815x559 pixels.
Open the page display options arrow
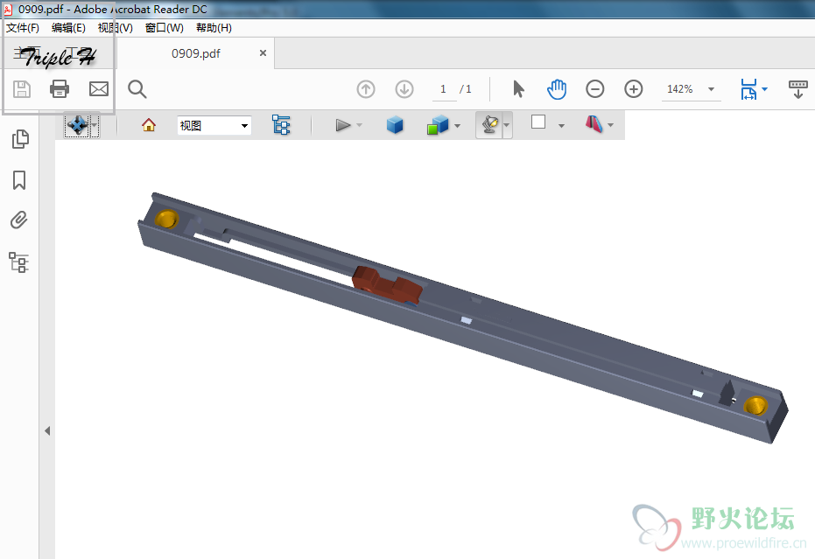pos(764,89)
